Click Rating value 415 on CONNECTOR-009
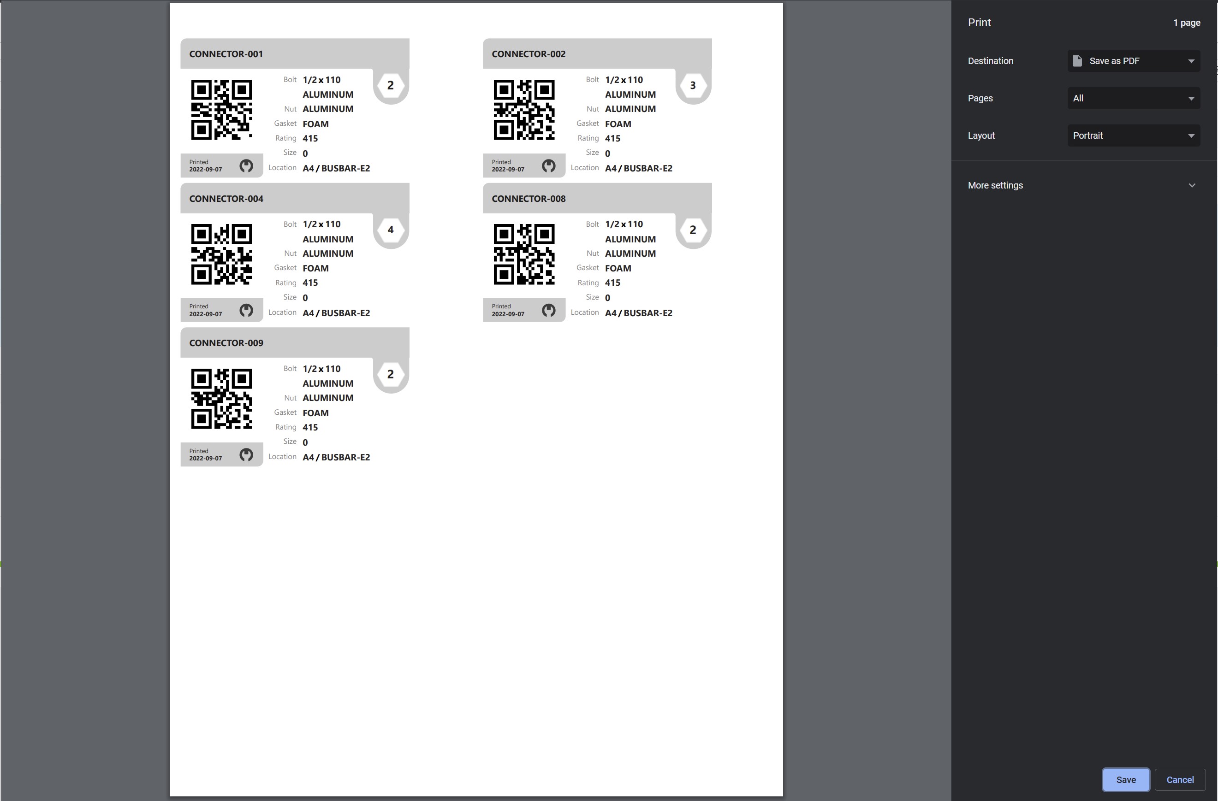Image resolution: width=1218 pixels, height=801 pixels. (310, 427)
